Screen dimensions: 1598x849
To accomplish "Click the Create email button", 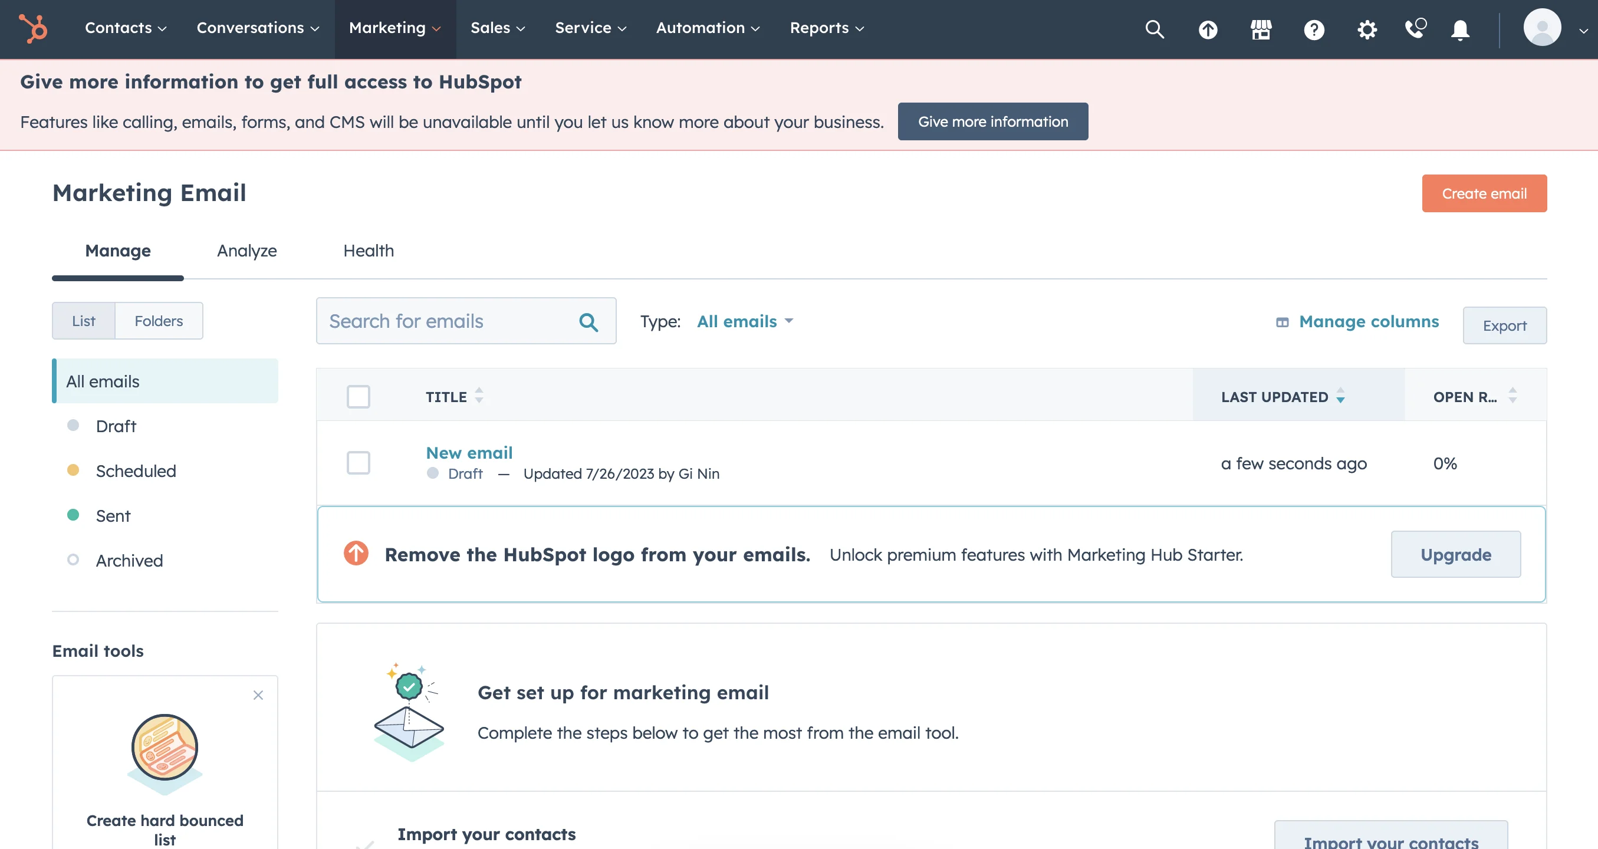I will pyautogui.click(x=1484, y=193).
